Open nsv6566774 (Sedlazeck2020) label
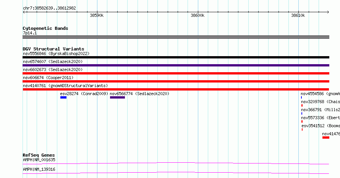340x178 pixels. [139, 94]
